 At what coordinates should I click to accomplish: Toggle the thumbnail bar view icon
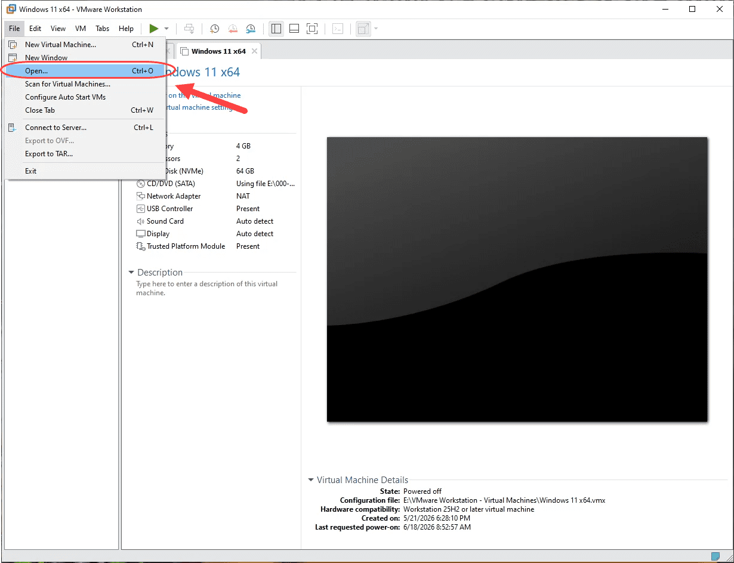coord(294,29)
